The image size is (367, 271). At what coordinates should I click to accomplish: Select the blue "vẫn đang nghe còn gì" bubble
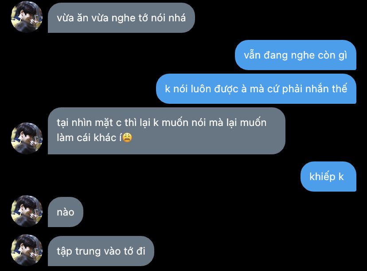[296, 55]
